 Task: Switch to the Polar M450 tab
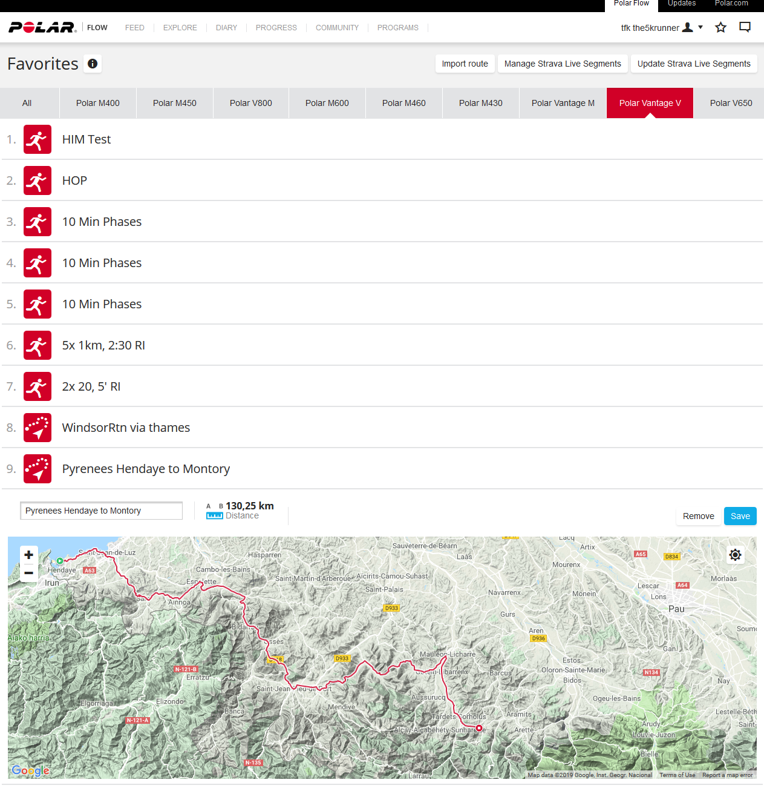click(175, 103)
